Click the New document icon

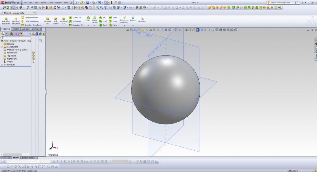pyautogui.click(x=76, y=2)
